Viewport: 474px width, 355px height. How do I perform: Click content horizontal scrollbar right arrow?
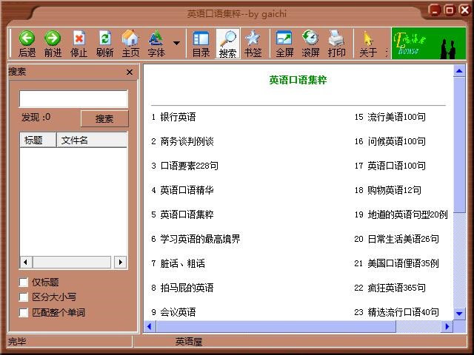point(447,326)
